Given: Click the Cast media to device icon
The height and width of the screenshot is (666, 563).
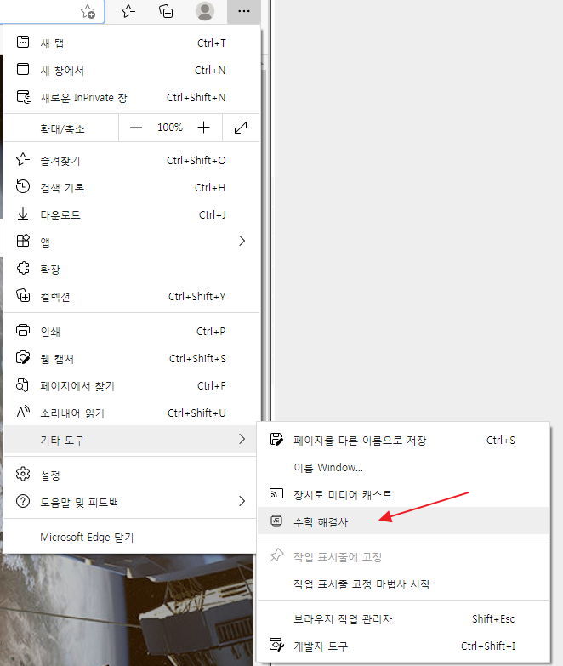Looking at the screenshot, I should pyautogui.click(x=276, y=493).
